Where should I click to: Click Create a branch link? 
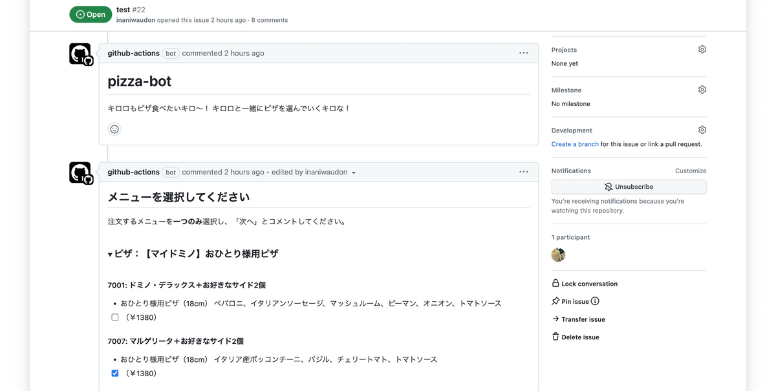coord(575,144)
